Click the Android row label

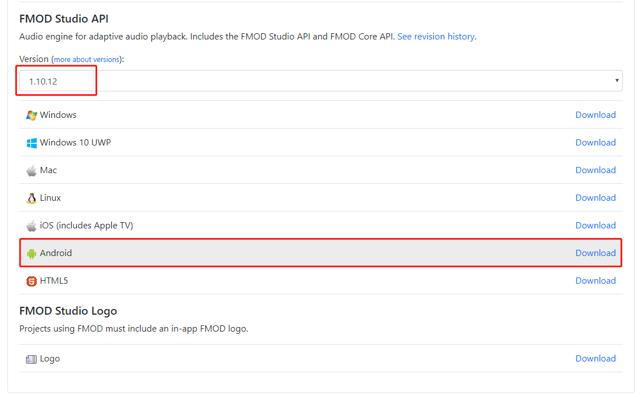tap(56, 253)
